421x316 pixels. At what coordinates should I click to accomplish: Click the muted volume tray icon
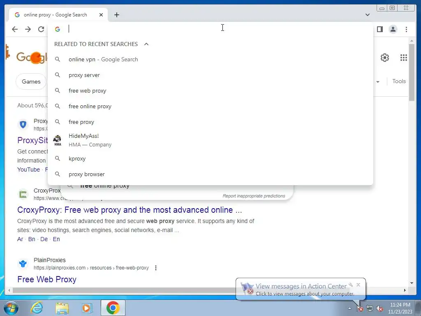pyautogui.click(x=379, y=309)
